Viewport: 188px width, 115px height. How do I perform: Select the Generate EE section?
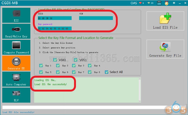click(x=16, y=63)
